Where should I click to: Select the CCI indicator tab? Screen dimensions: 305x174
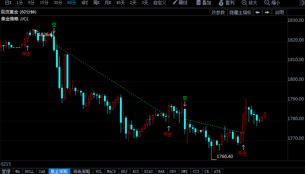(x=196, y=171)
